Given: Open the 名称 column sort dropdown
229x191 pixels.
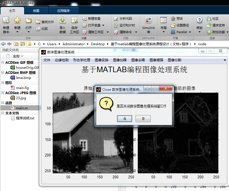Looking at the screenshot, I should point(22,56).
